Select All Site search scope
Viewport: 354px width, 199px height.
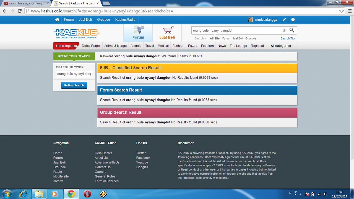[215, 38]
